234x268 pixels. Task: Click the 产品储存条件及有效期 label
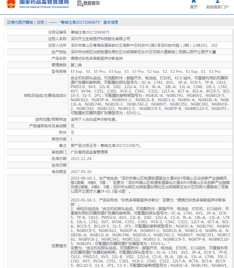coord(48,126)
